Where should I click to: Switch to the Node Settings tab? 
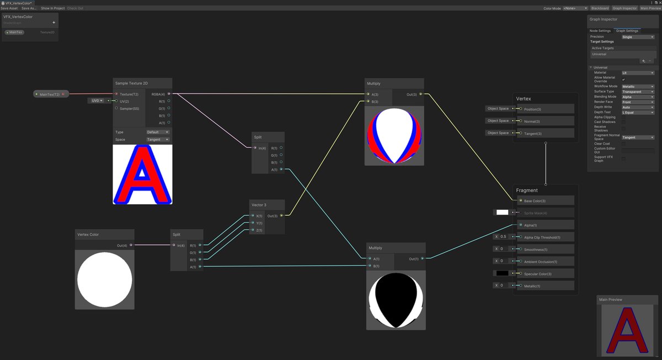pos(600,31)
